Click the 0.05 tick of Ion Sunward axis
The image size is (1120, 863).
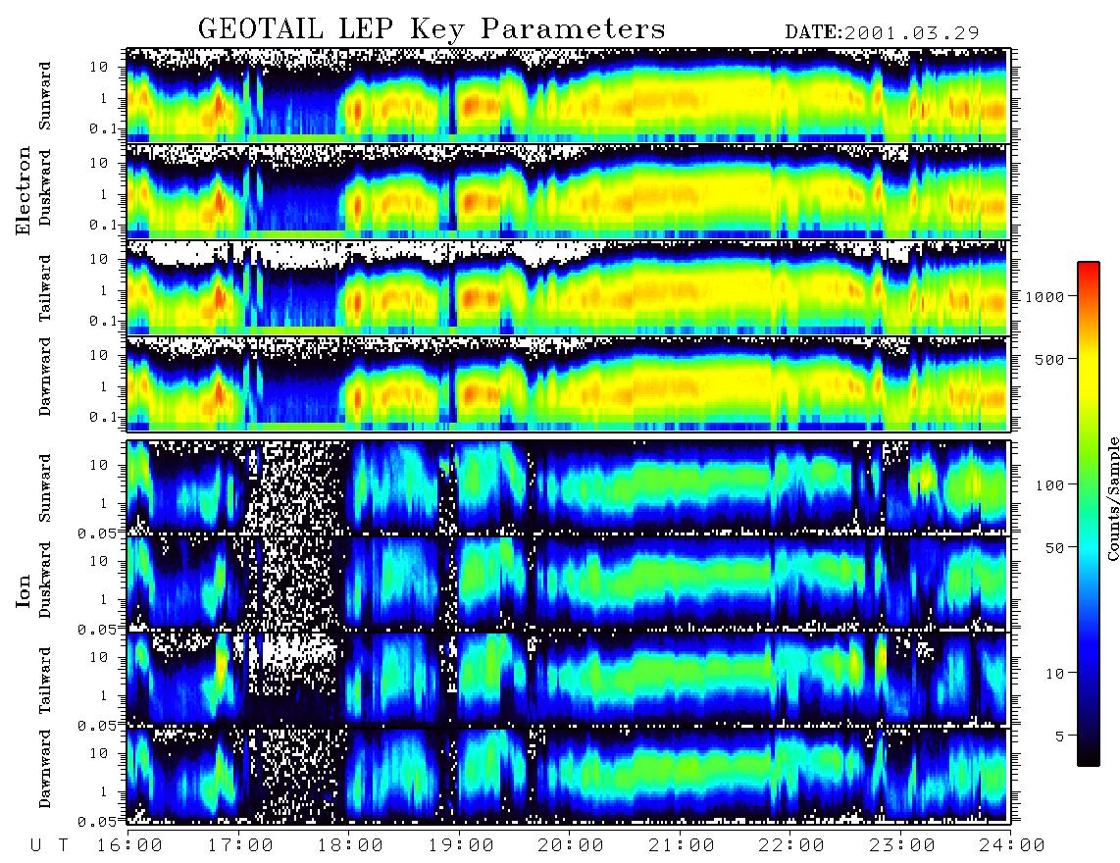(97, 533)
